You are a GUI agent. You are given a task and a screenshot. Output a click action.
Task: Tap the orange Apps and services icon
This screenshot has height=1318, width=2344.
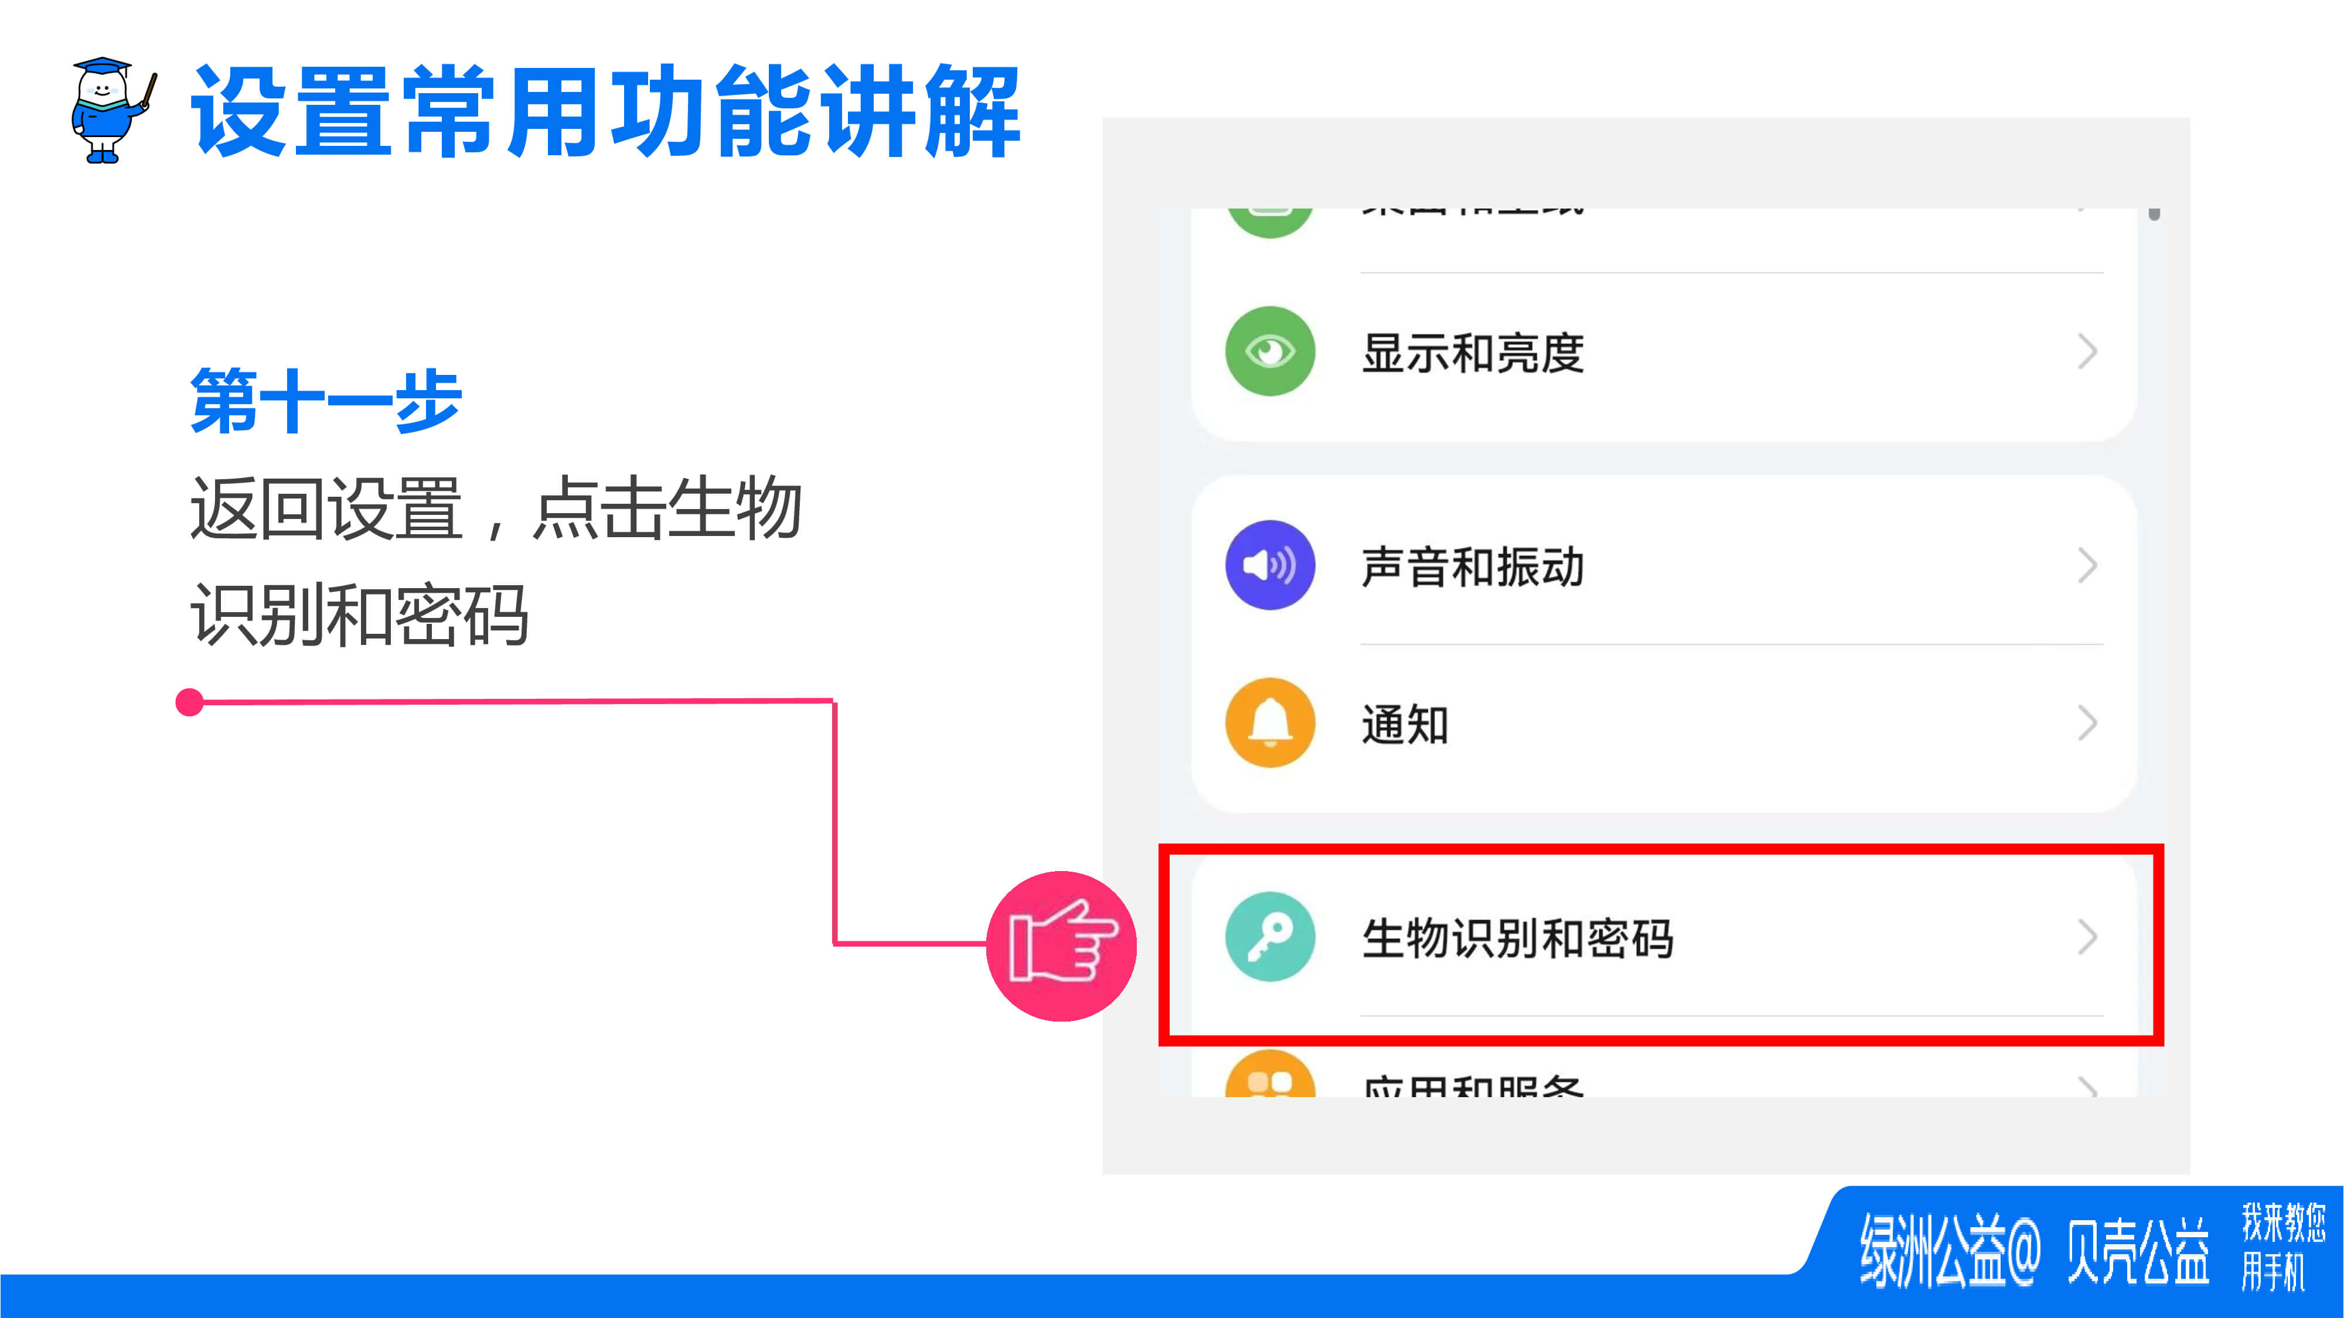pos(1270,1074)
